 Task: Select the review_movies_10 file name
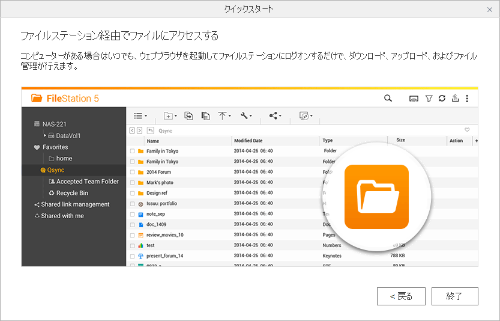point(165,235)
